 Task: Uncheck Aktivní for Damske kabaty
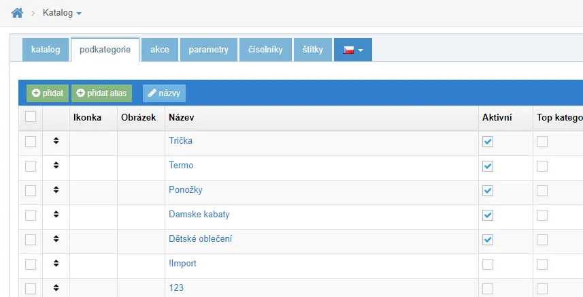pyautogui.click(x=488, y=215)
